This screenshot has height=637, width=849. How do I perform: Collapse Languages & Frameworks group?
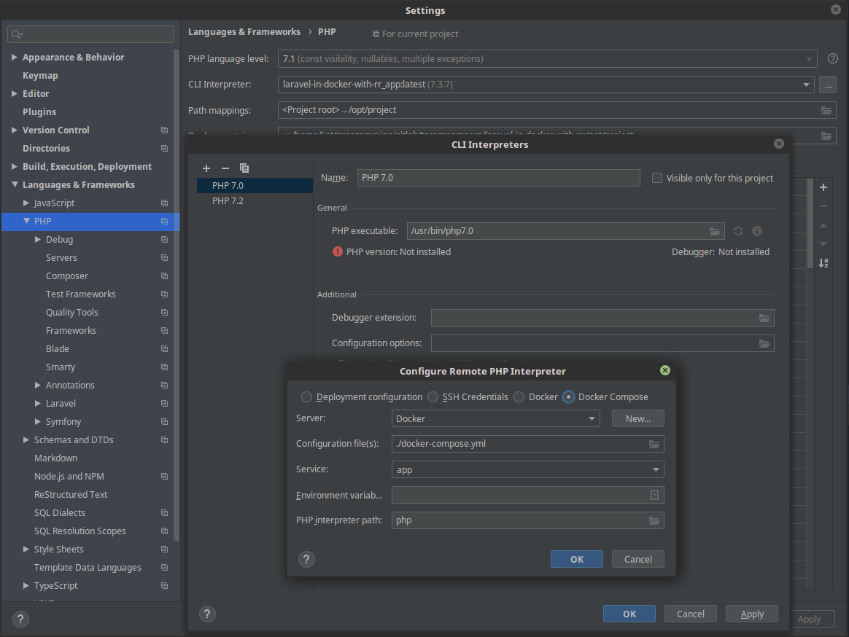coord(15,184)
